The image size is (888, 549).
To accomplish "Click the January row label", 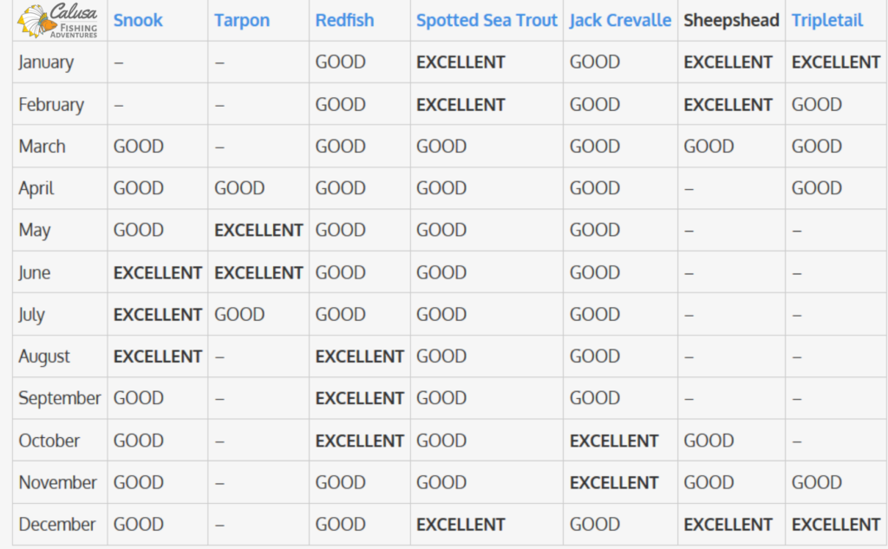I will 46,62.
